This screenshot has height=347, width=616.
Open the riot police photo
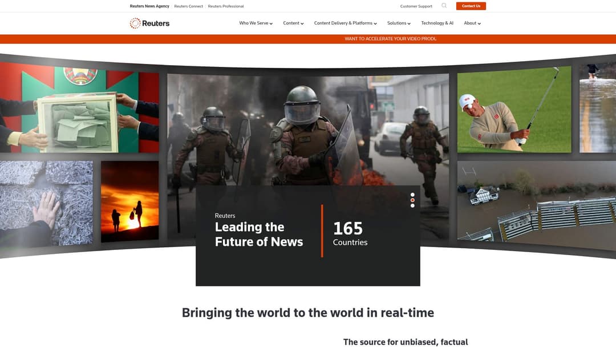point(308,130)
